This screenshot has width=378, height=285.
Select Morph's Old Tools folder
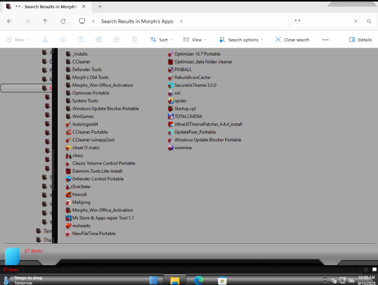click(x=87, y=77)
